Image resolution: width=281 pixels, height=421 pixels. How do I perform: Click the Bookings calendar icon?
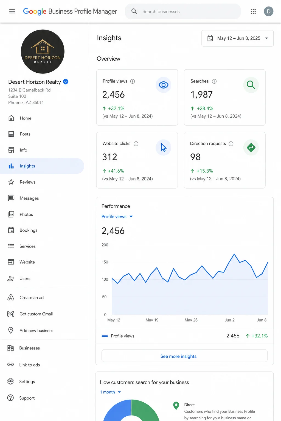click(11, 230)
